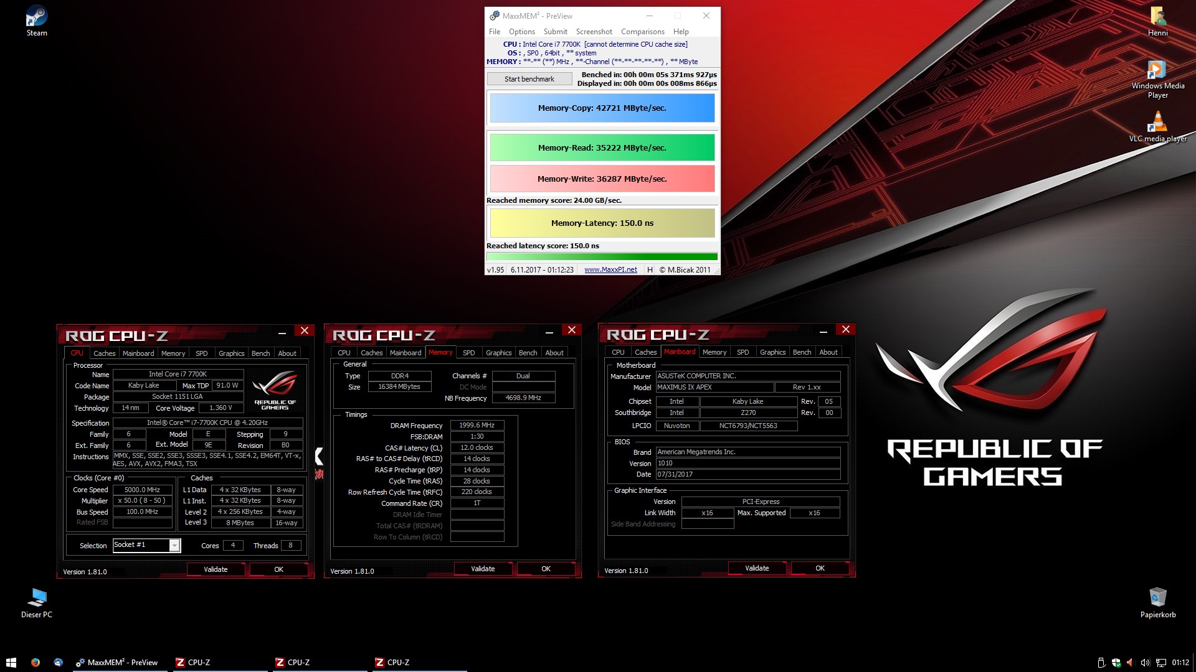
Task: Click the blue Memory-Copy result bar
Action: [x=602, y=108]
